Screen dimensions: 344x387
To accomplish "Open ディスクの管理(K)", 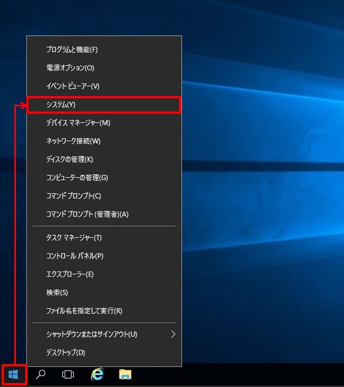I will [104, 159].
